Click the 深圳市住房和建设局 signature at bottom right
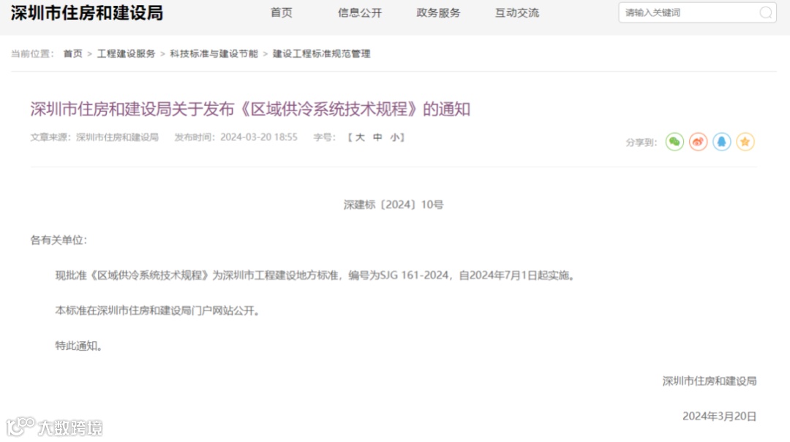Image resolution: width=790 pixels, height=442 pixels. pos(710,381)
